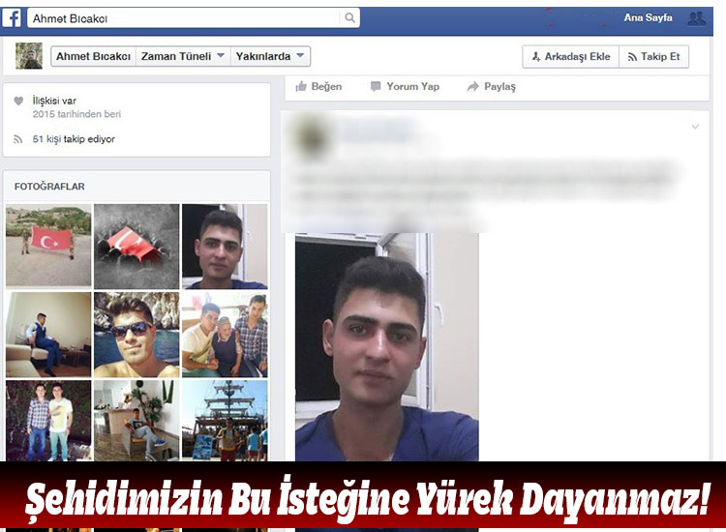Image resolution: width=726 pixels, height=532 pixels.
Task: Open the sunglasses selfie photo thumbnail
Action: pyautogui.click(x=136, y=335)
